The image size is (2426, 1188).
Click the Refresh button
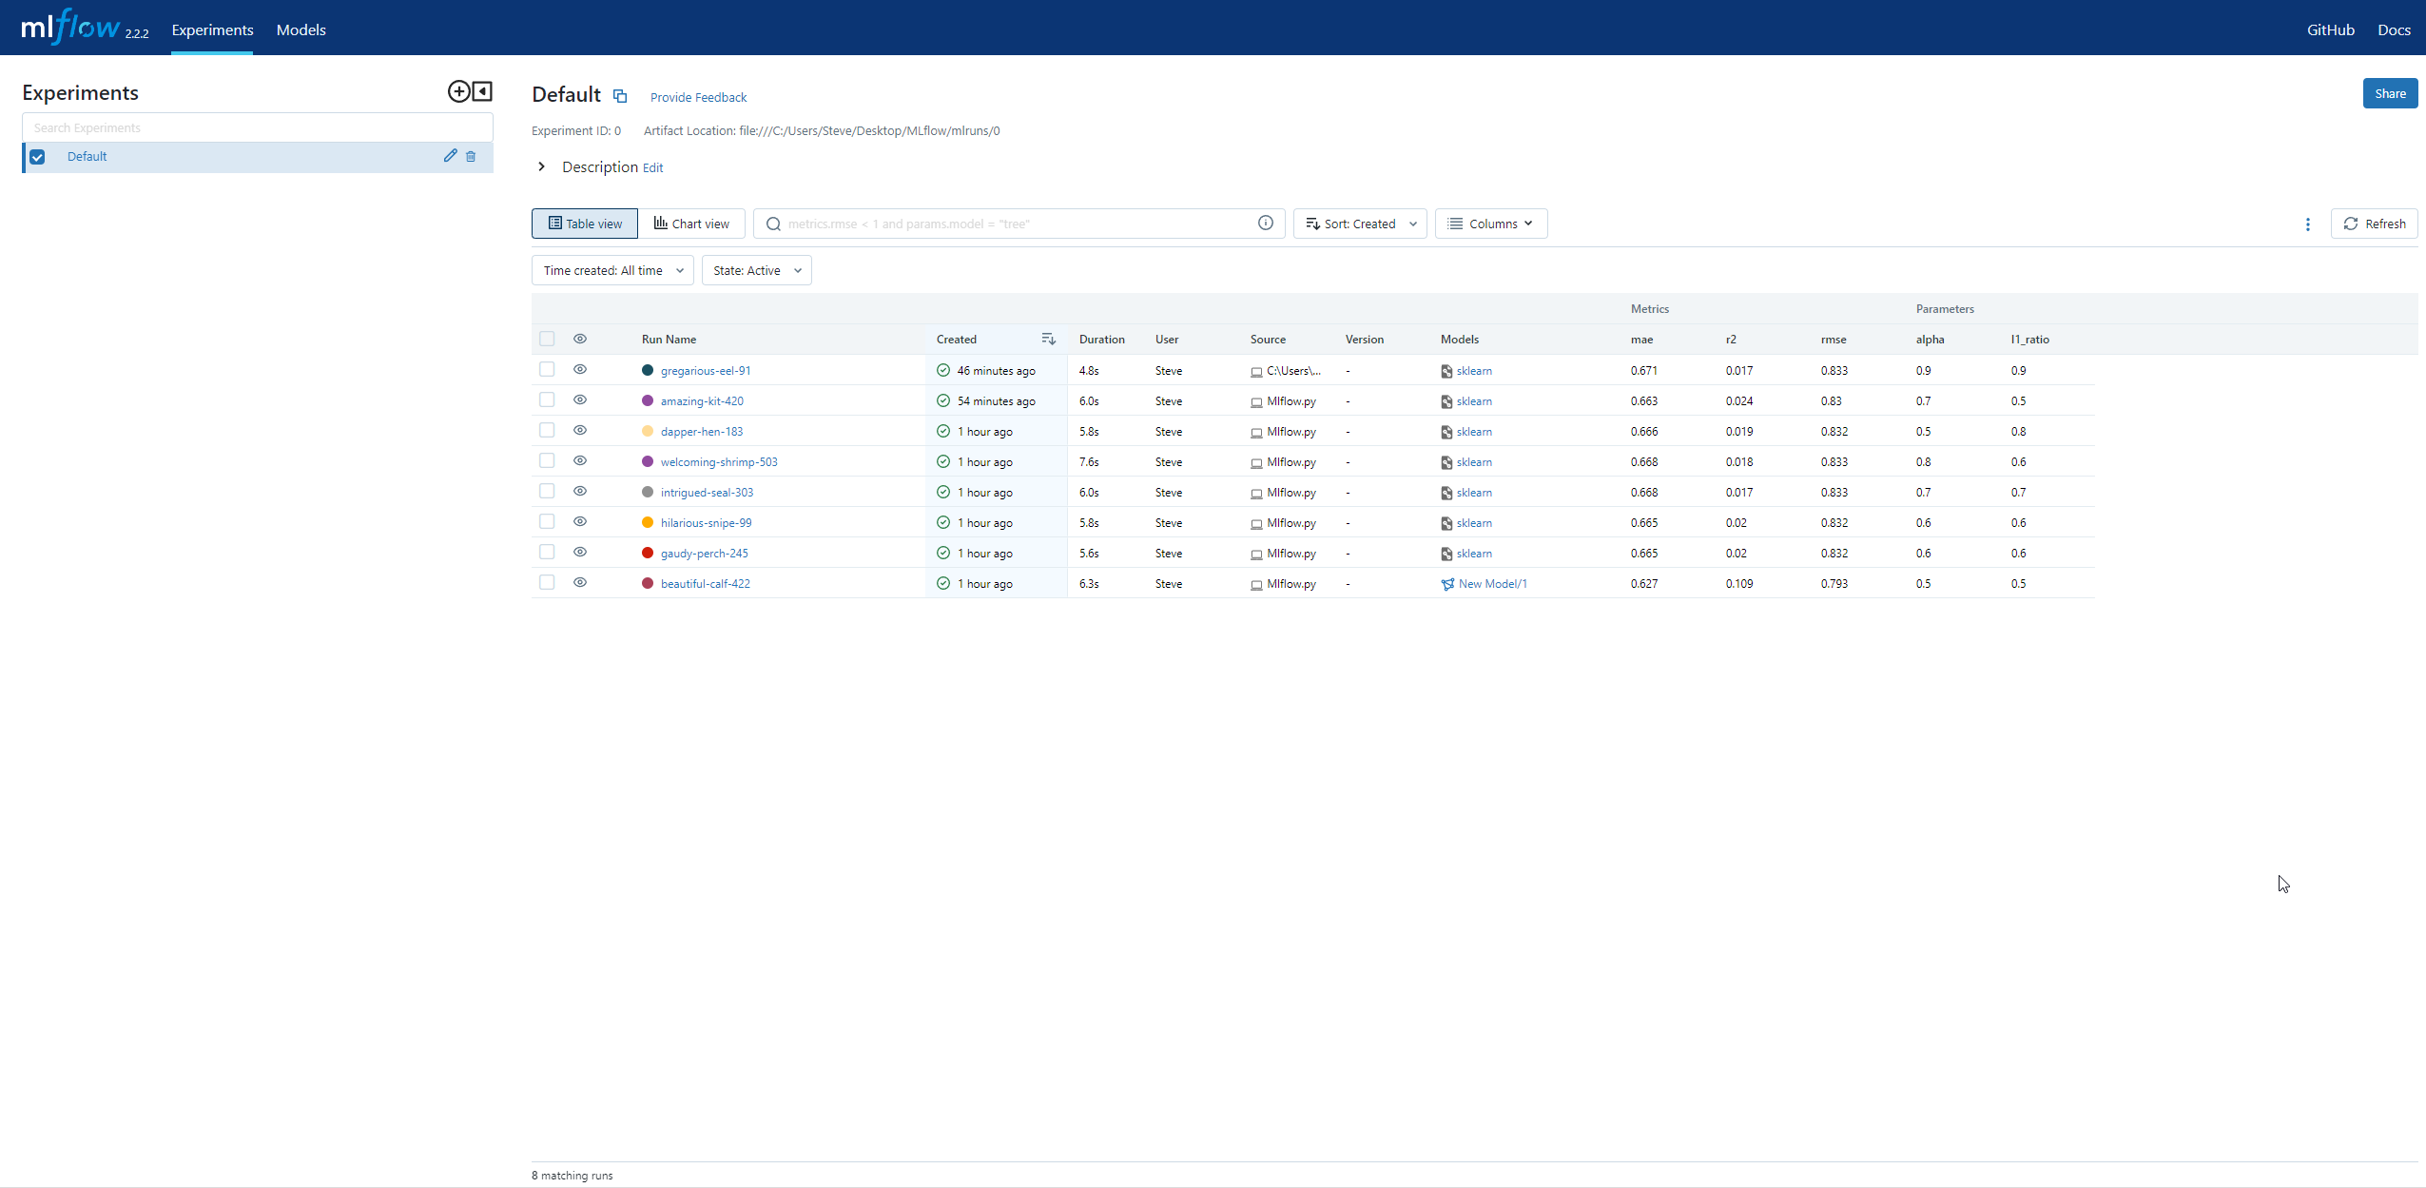2374,224
